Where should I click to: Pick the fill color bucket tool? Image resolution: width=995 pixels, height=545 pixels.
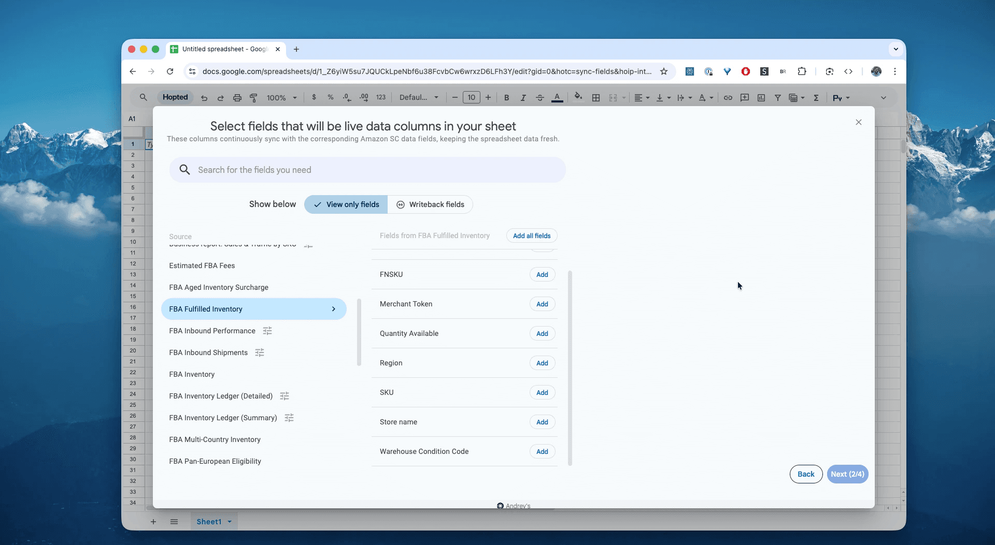(578, 97)
